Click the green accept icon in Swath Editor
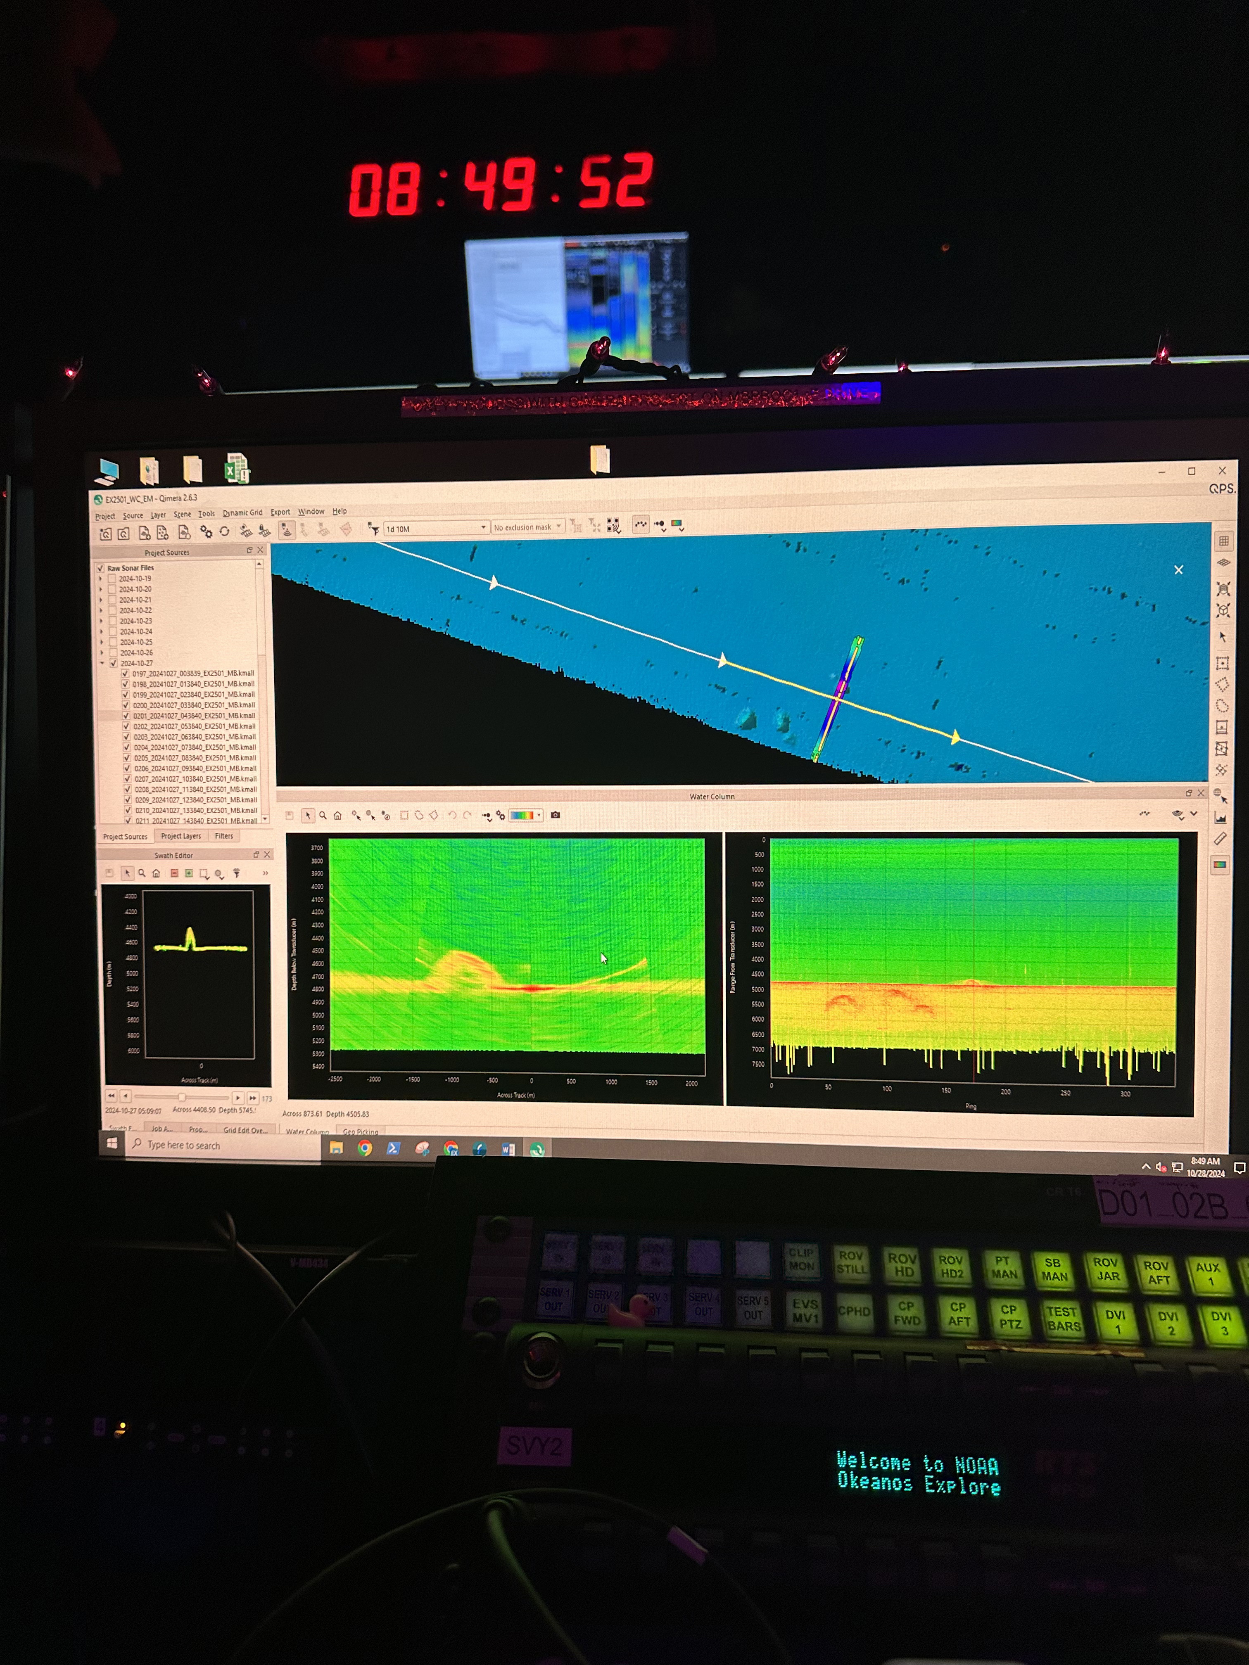The width and height of the screenshot is (1249, 1665). coord(189,874)
